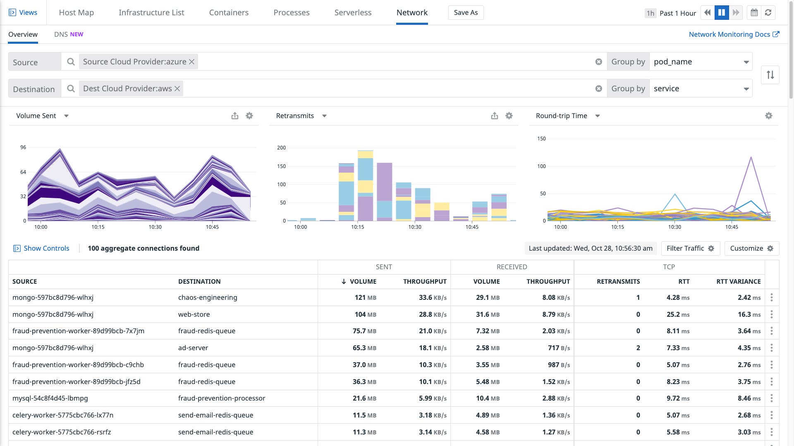Open Volume Sent chart settings gear
This screenshot has height=446, width=794.
click(249, 116)
